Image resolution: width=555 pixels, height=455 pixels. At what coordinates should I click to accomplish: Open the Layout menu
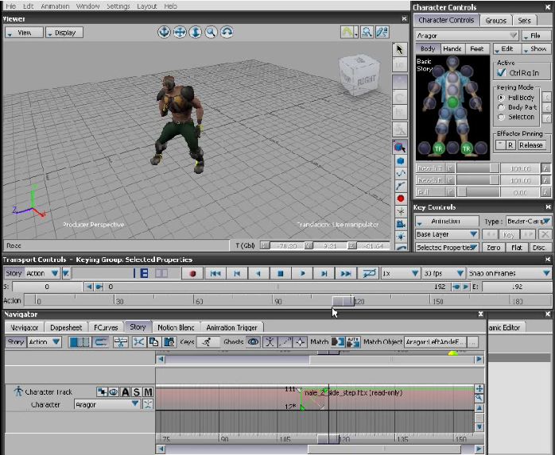(x=146, y=6)
